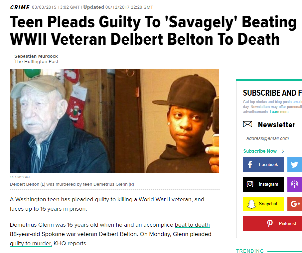Click the Facebook follow button label
The width and height of the screenshot is (302, 253).
click(268, 165)
